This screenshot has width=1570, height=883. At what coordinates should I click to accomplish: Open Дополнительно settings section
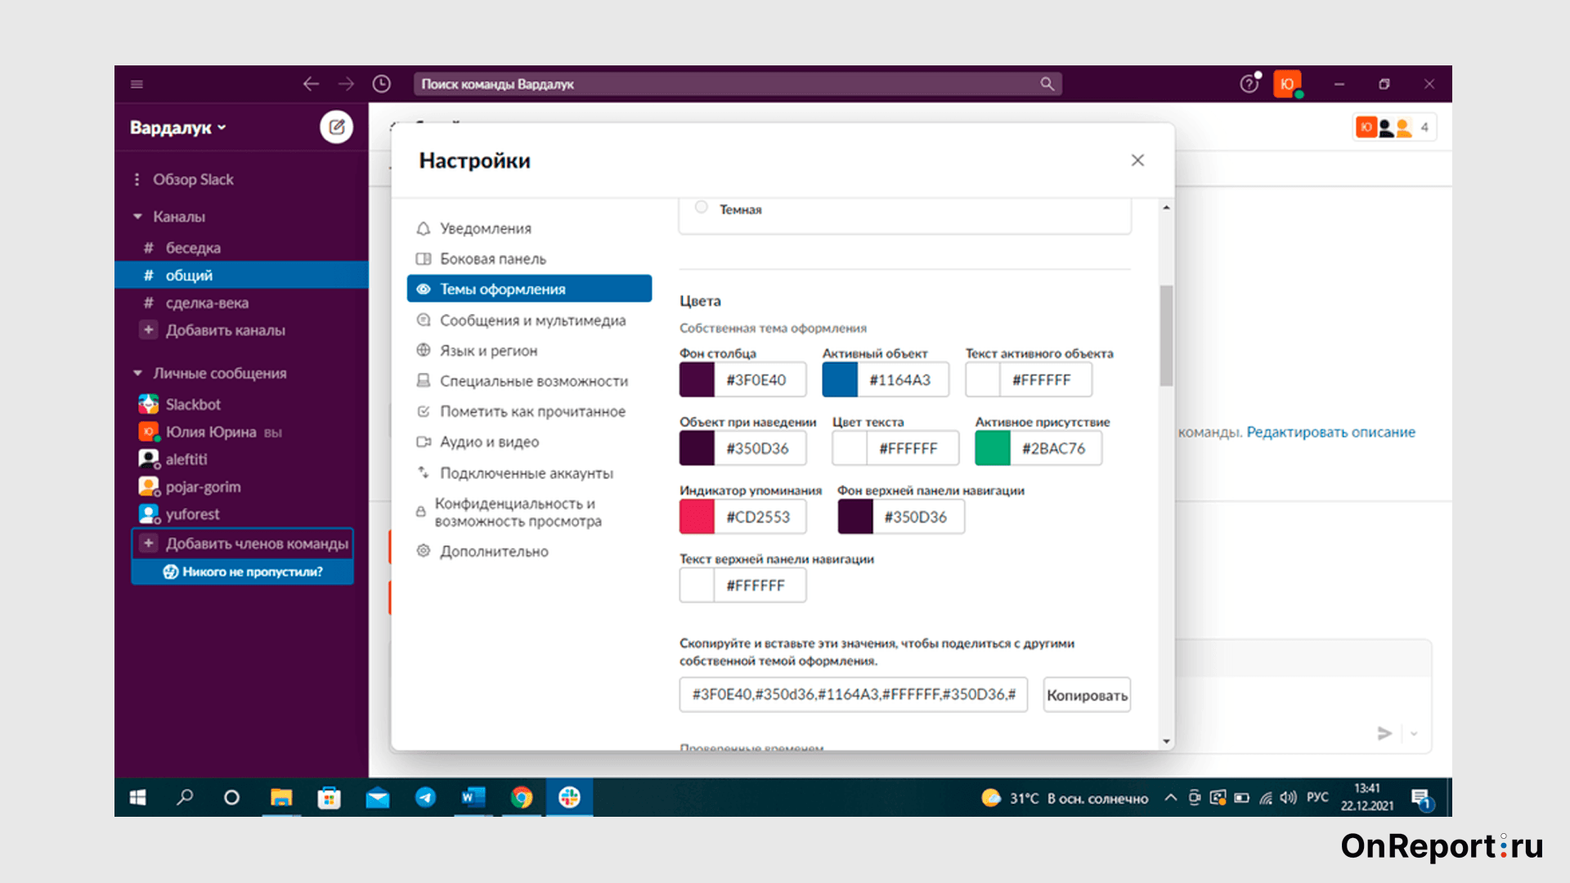pos(529,552)
